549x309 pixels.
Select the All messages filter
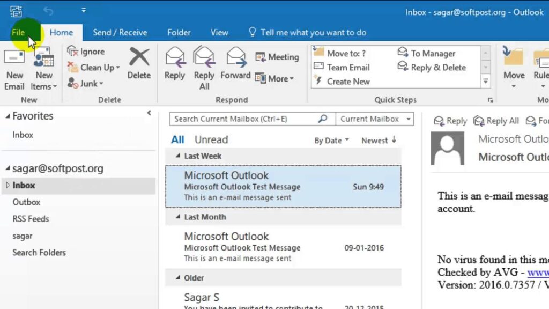(177, 139)
